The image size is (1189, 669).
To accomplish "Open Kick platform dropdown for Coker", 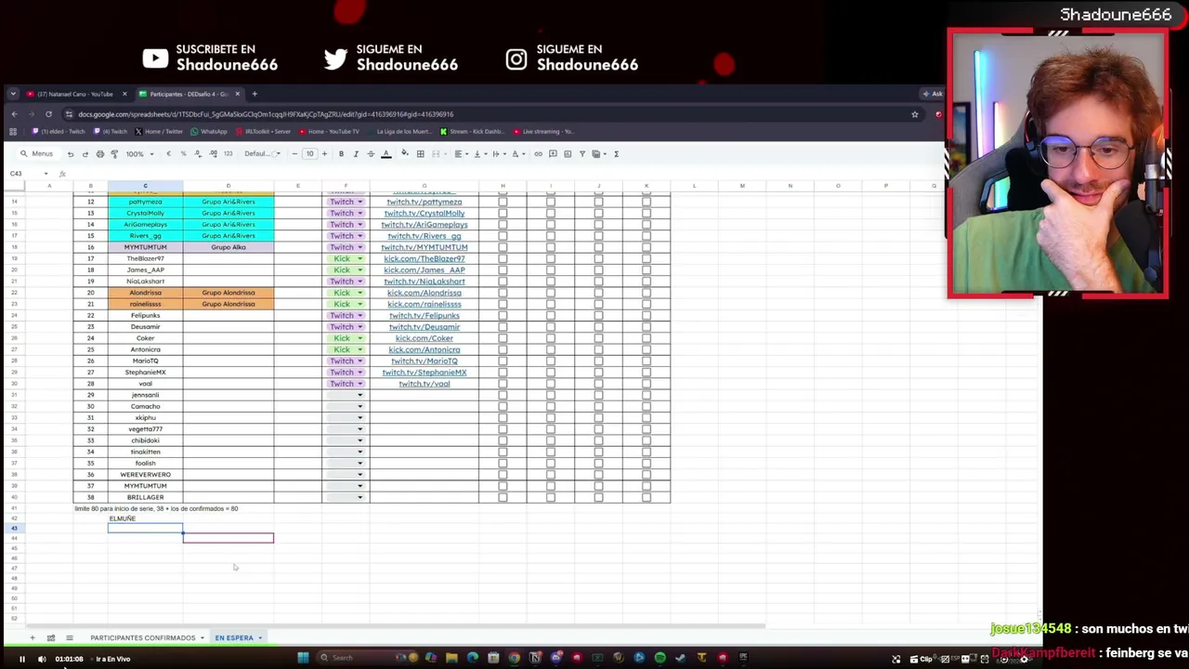I will (x=359, y=338).
